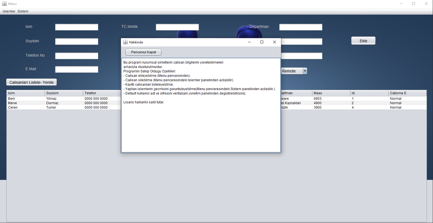This screenshot has height=223, width=433.
Task: Open the Sistem menu
Action: click(22, 11)
